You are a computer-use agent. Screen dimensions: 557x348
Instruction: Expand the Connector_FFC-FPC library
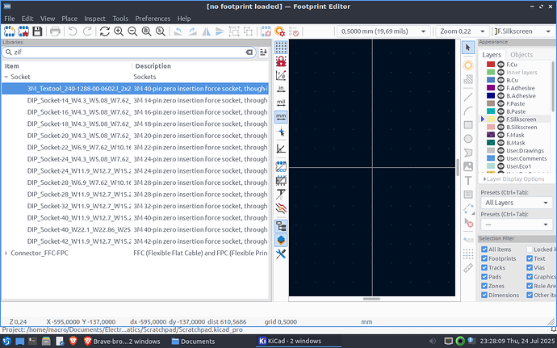(6, 253)
